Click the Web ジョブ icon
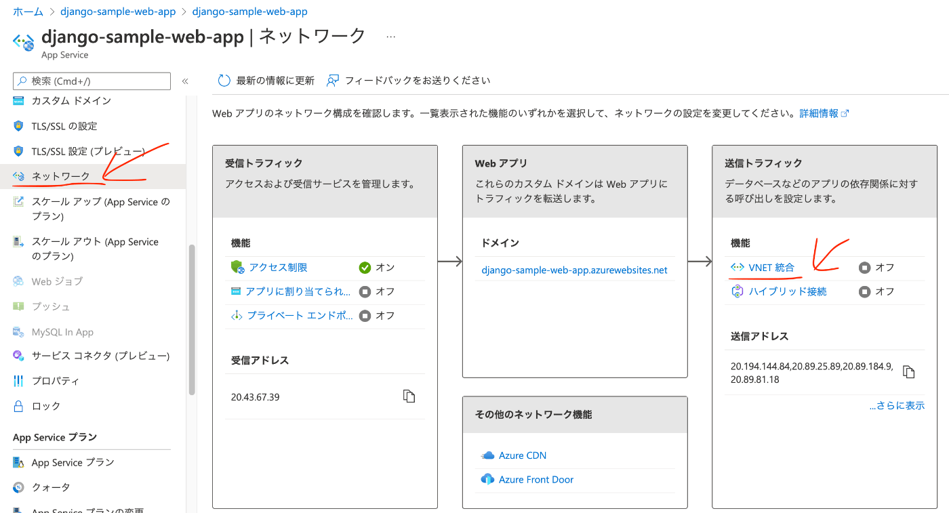949x513 pixels. click(x=19, y=281)
